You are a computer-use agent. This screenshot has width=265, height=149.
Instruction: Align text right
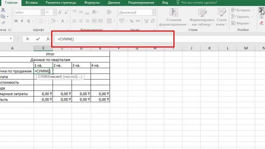(x=87, y=21)
